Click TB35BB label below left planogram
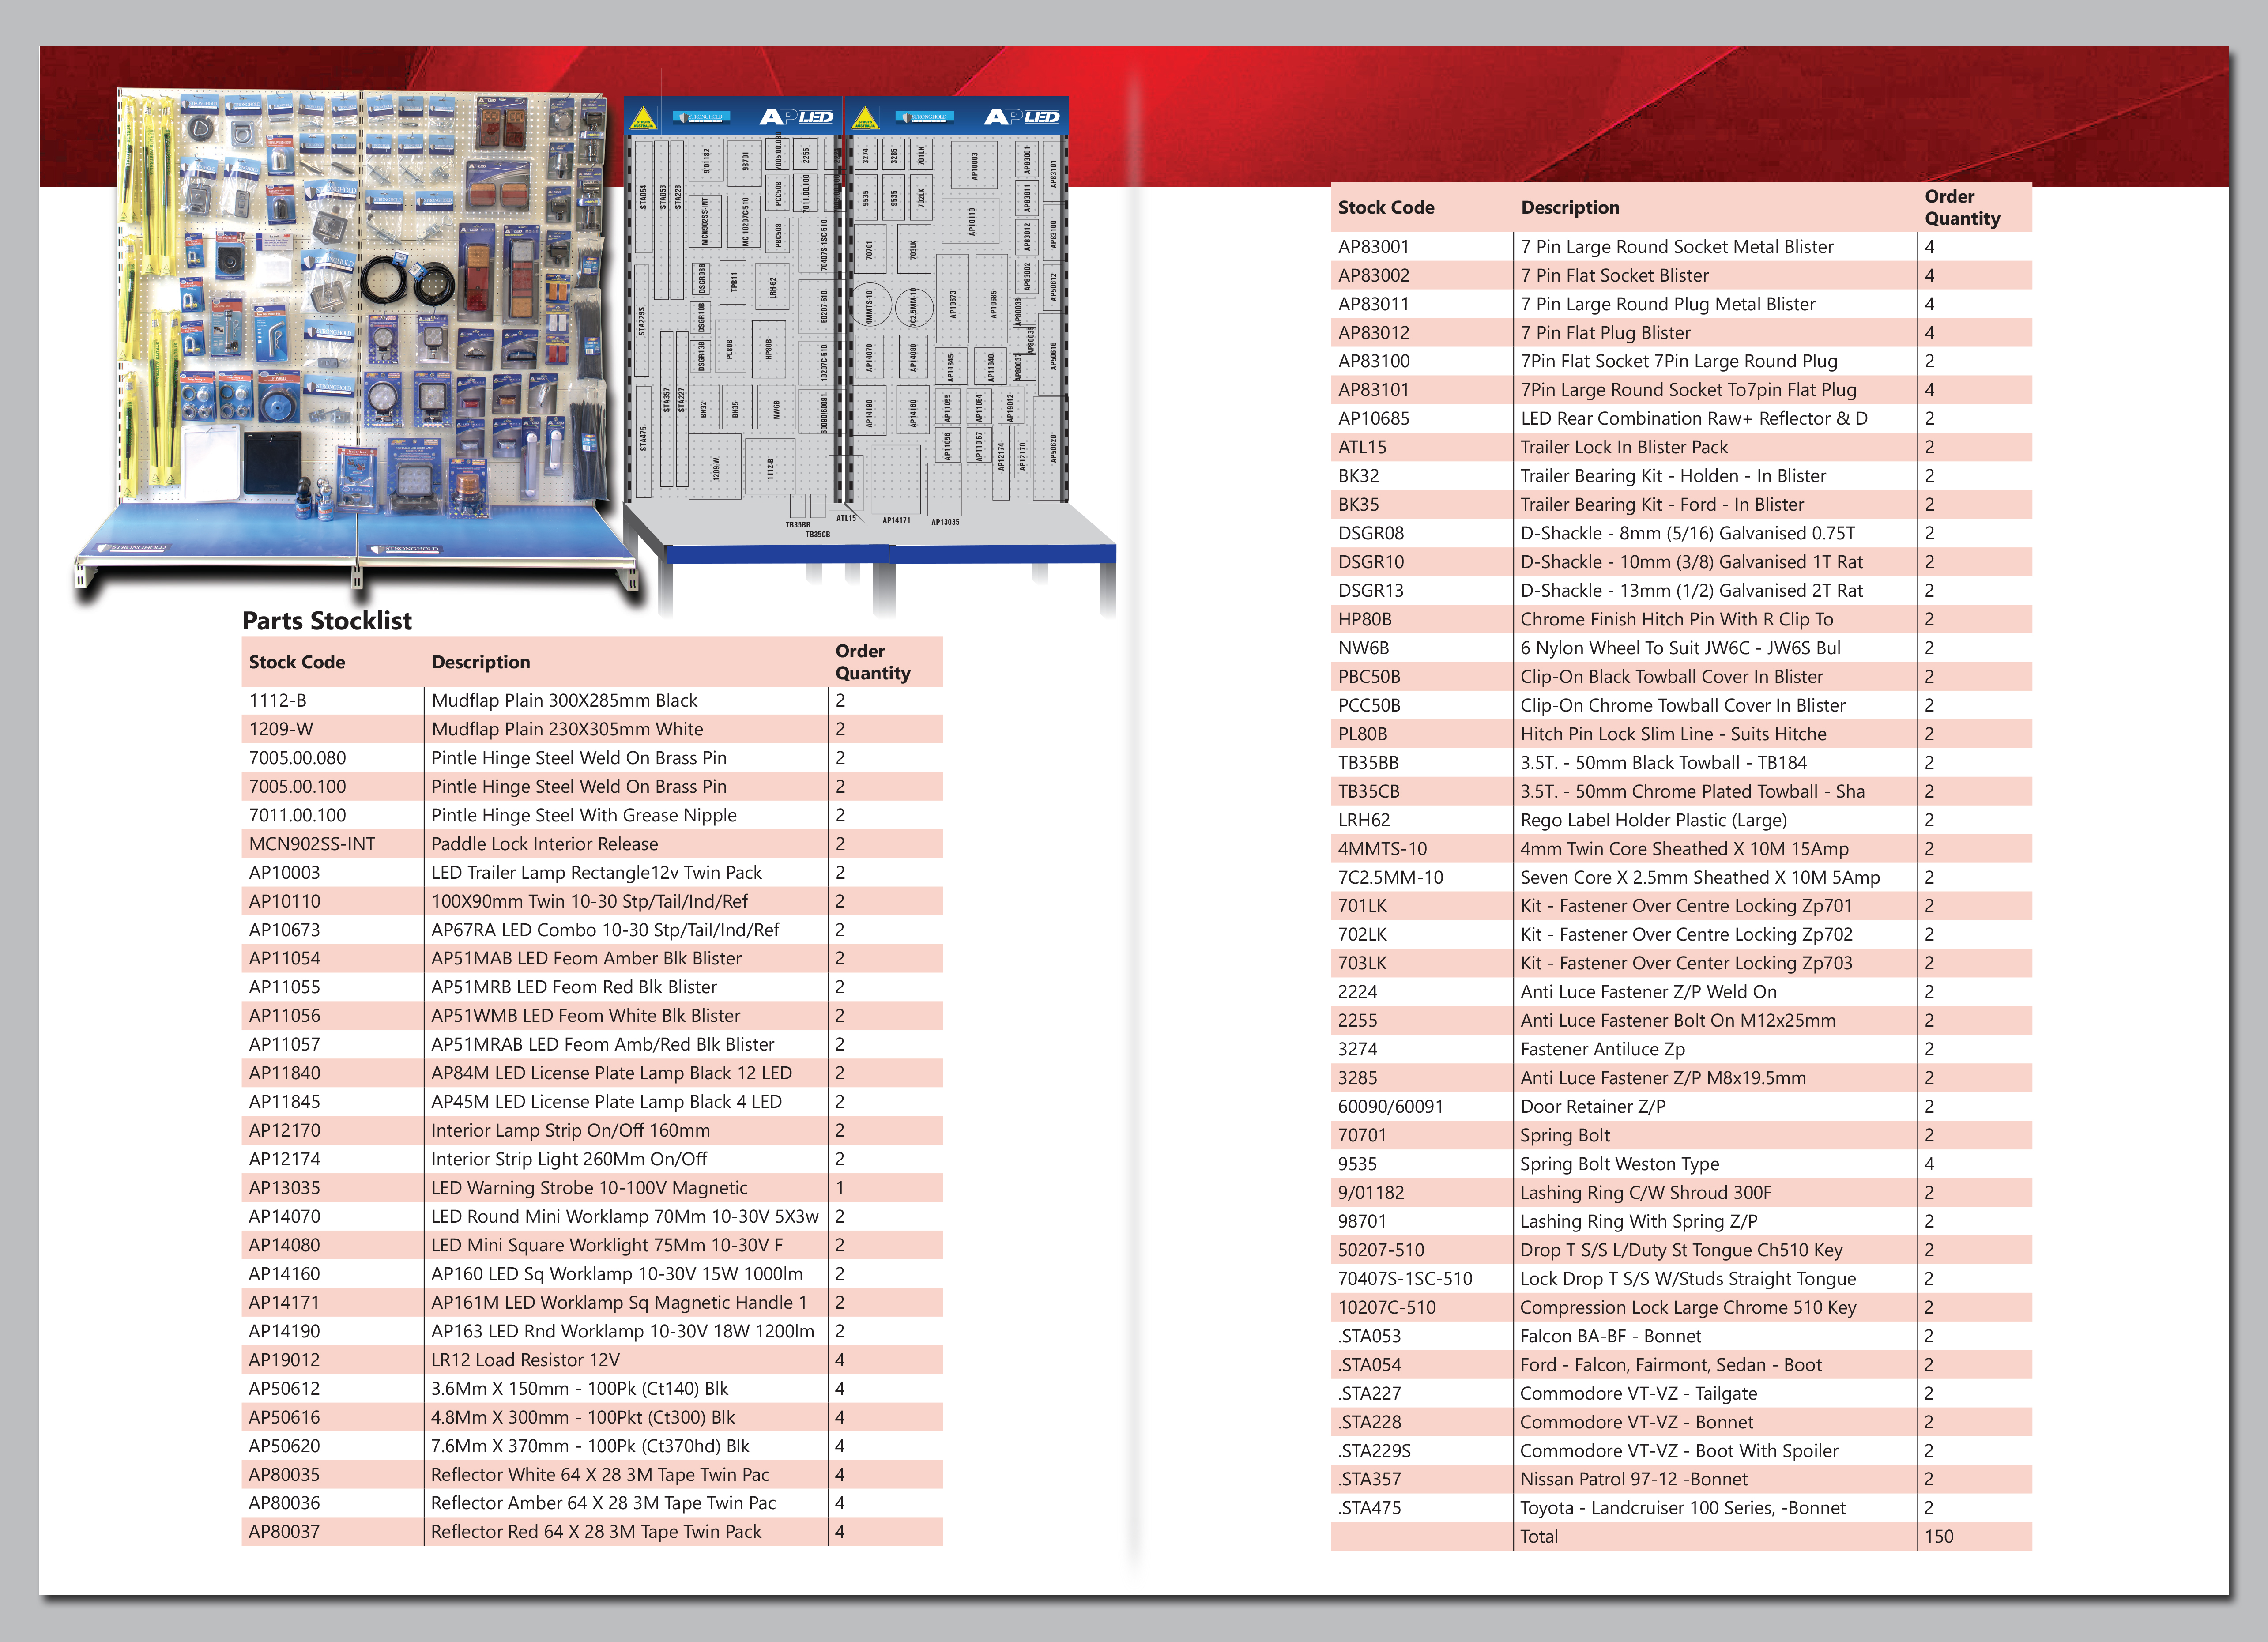Viewport: 2268px width, 1642px height. point(797,524)
